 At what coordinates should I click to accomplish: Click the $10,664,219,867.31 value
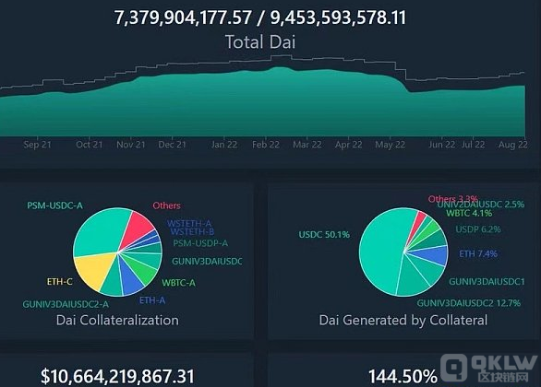coord(117,376)
